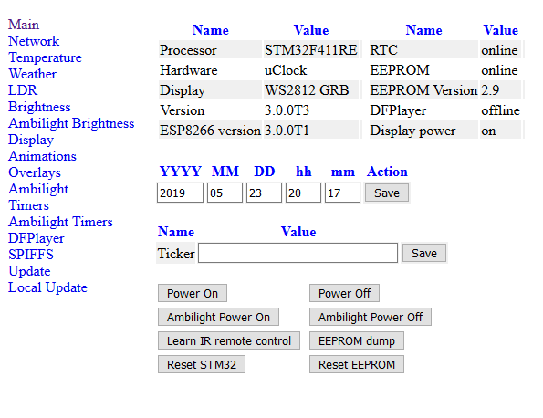Open the Update page link
The width and height of the screenshot is (543, 418).
coord(29,271)
